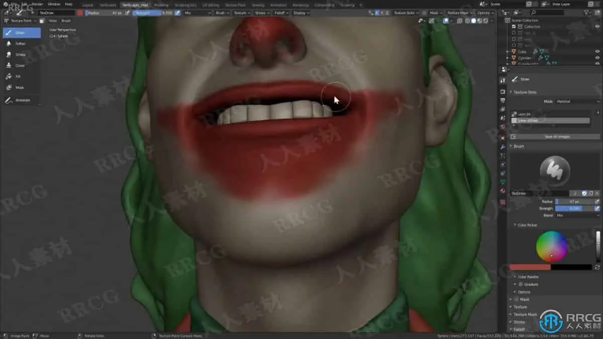Click the Save All Images button
The width and height of the screenshot is (603, 339).
coord(556,137)
